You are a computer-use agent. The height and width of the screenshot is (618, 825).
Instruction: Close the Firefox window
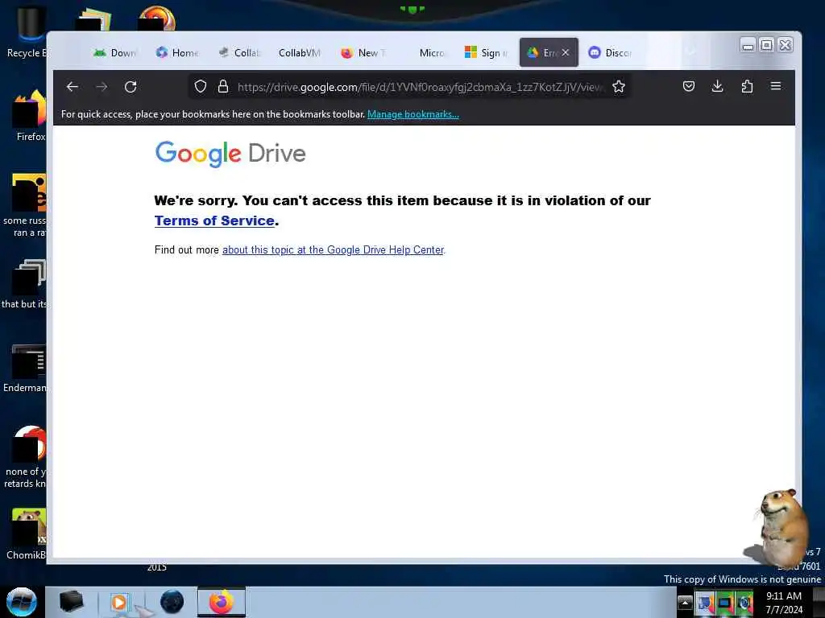tap(785, 46)
